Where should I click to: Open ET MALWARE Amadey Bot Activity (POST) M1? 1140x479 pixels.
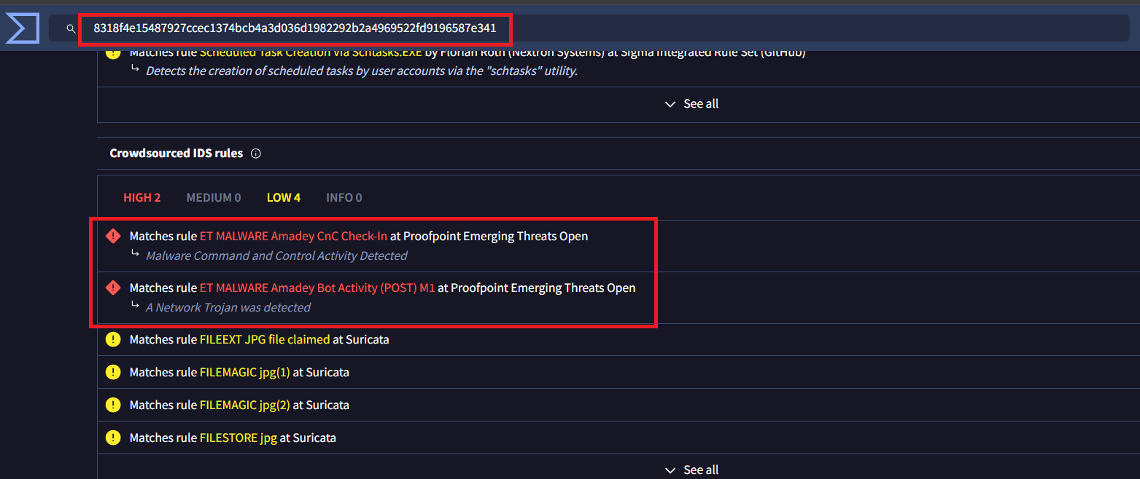tap(317, 288)
